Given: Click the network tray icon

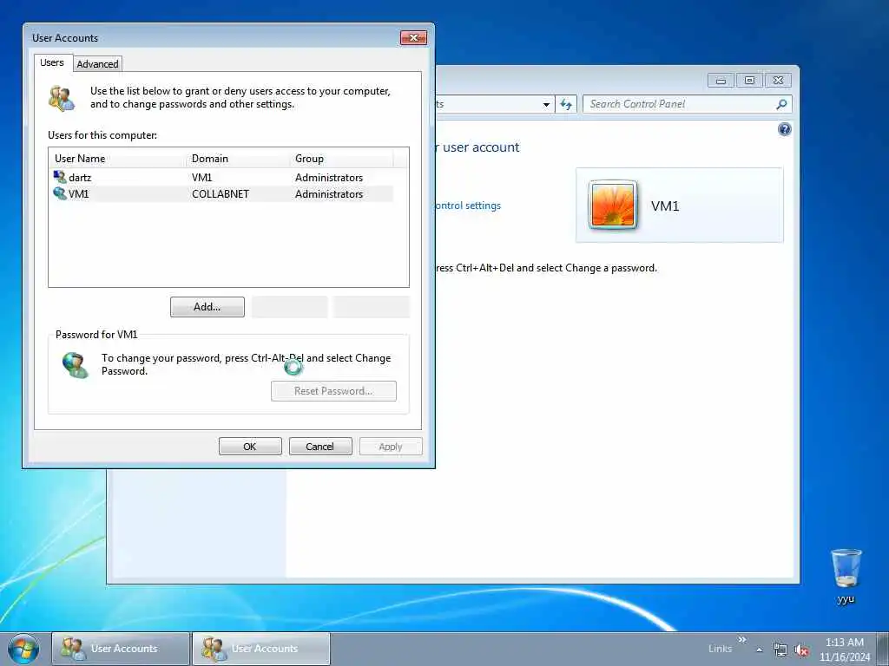Looking at the screenshot, I should pyautogui.click(x=780, y=650).
